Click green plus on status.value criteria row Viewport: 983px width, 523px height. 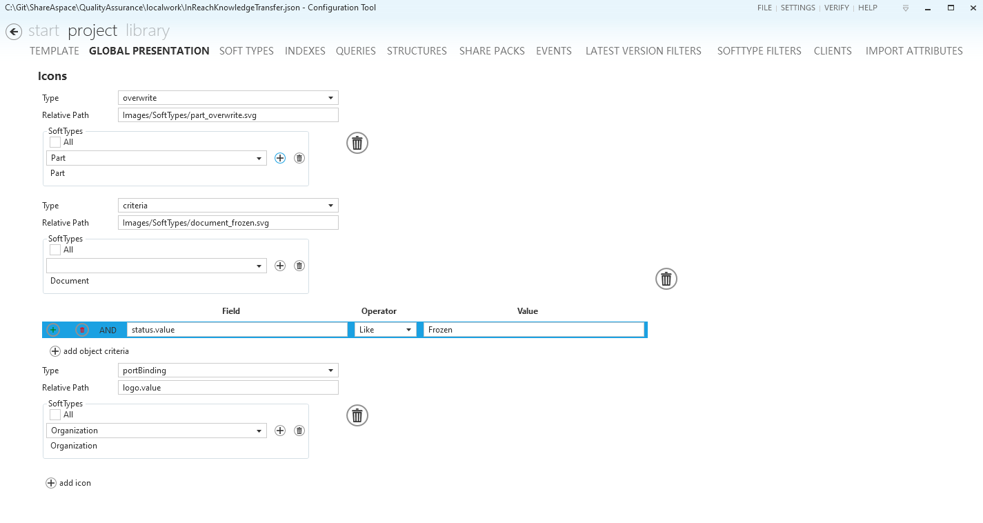53,330
